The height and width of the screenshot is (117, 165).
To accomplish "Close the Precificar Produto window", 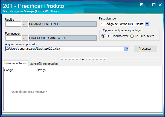I will point(160,5).
